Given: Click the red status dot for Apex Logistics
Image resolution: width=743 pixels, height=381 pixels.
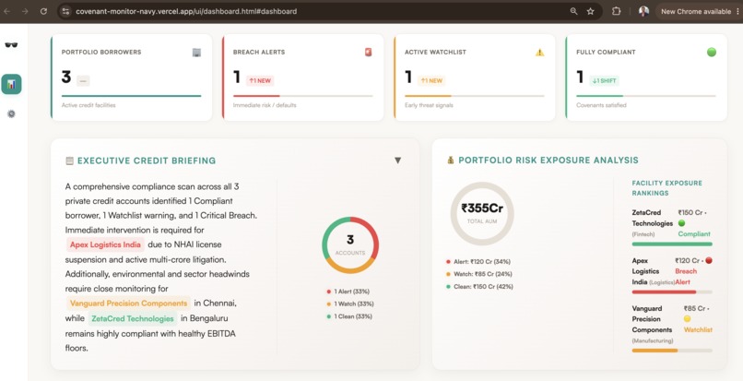Looking at the screenshot, I should (709, 260).
